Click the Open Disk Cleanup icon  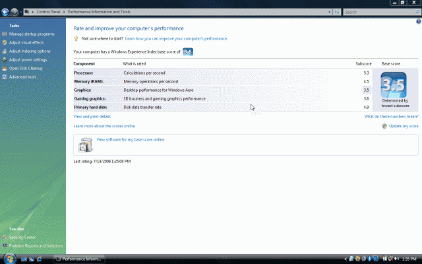point(5,69)
